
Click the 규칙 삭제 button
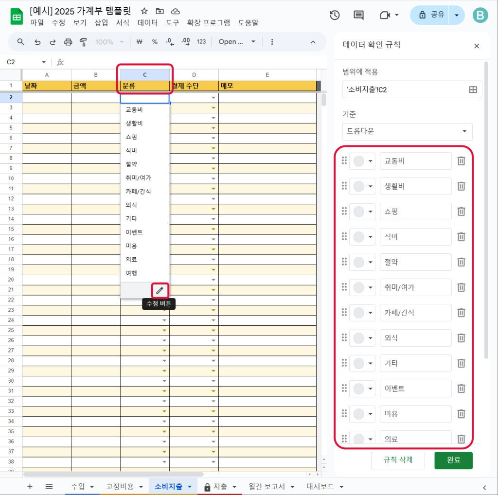[398, 460]
